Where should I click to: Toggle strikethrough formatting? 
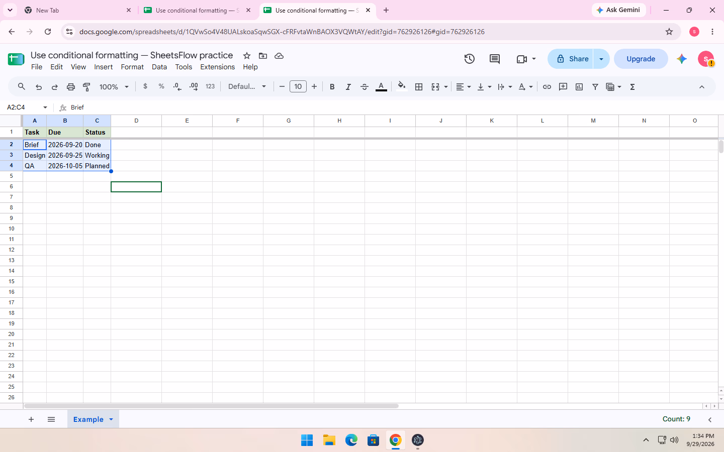(365, 87)
